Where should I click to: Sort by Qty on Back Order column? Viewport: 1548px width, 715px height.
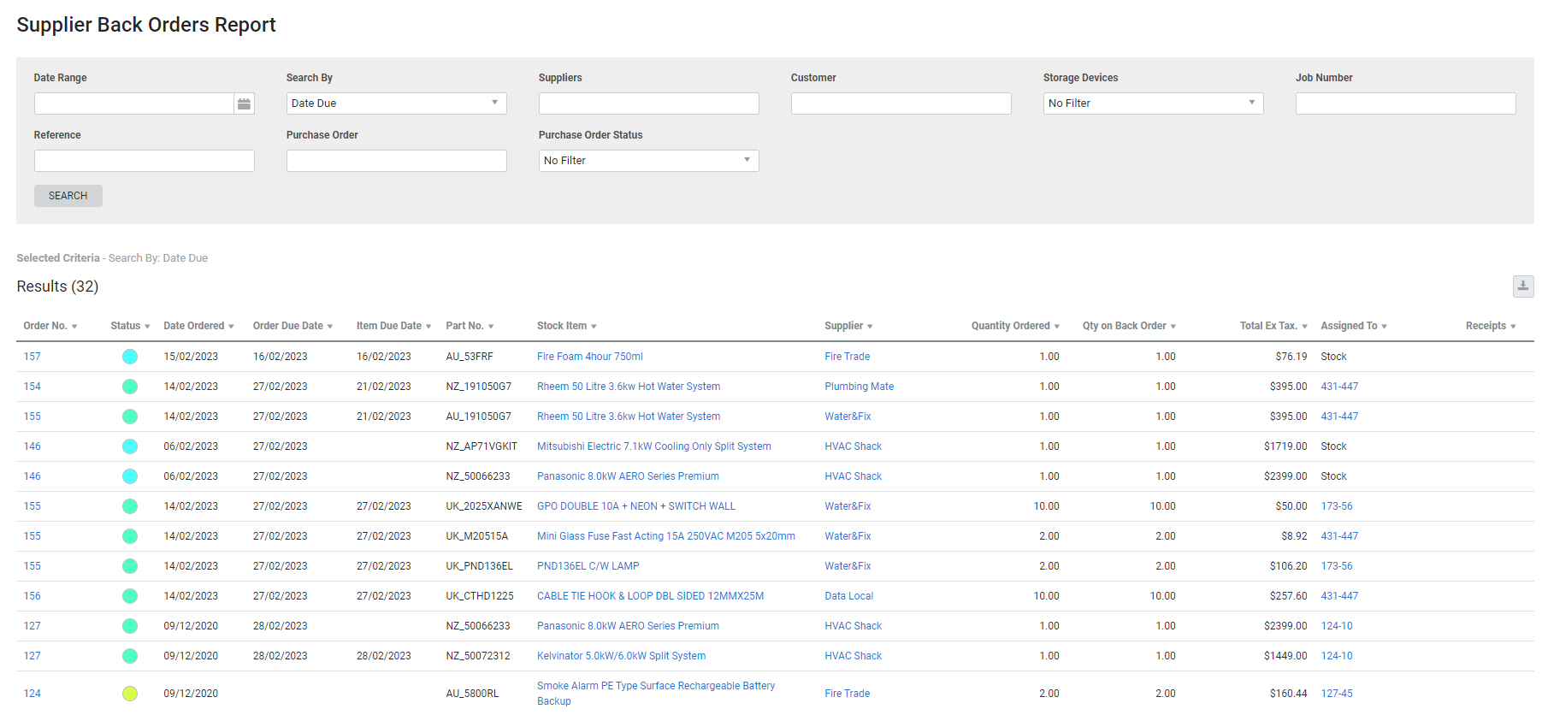pyautogui.click(x=1129, y=326)
